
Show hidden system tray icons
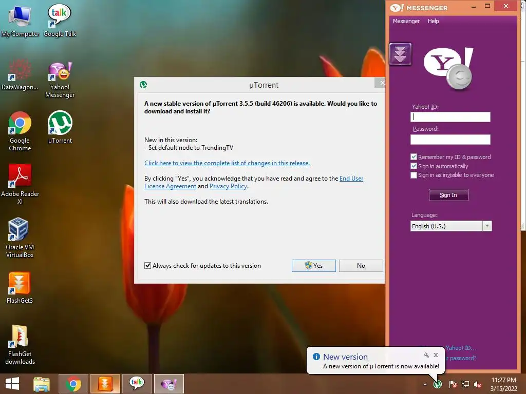click(x=425, y=384)
